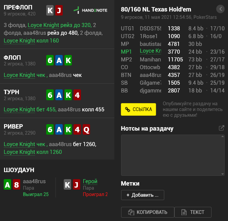Viewport: 228px width, 221px height.
Task: Select bautista player in MP row
Action: pyautogui.click(x=150, y=44)
